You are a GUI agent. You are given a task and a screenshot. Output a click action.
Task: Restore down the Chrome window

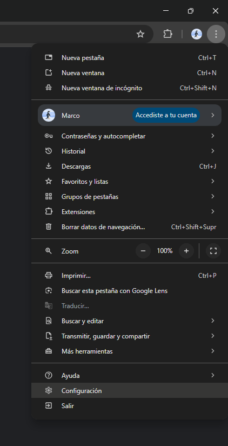point(191,11)
